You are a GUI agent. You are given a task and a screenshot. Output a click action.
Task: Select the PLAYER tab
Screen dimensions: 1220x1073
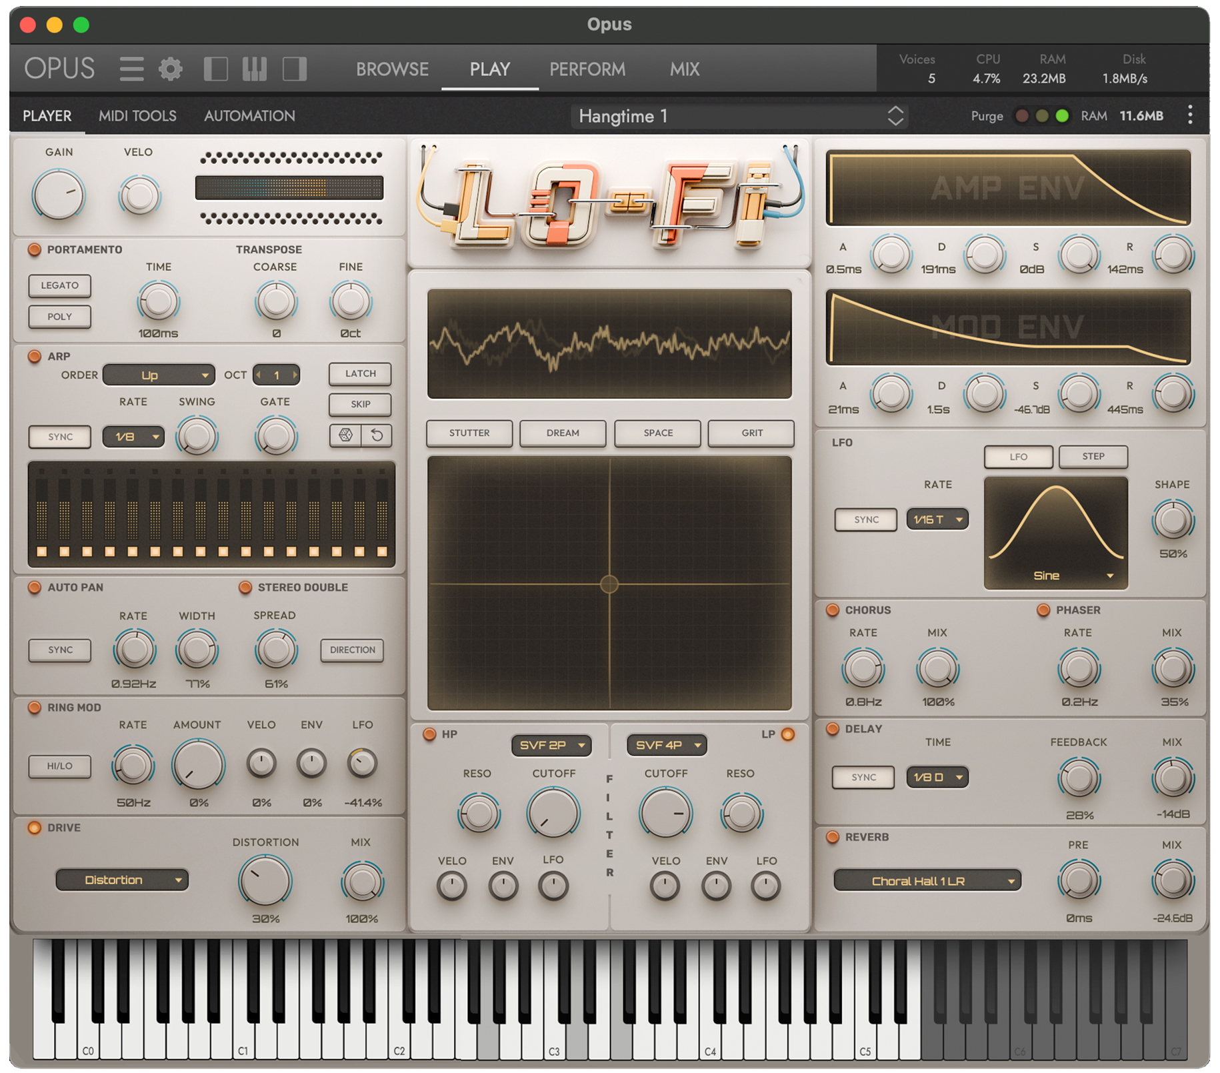47,116
